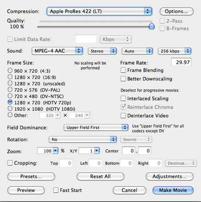Click the Presets... button
The image size is (201, 202).
coord(31,177)
